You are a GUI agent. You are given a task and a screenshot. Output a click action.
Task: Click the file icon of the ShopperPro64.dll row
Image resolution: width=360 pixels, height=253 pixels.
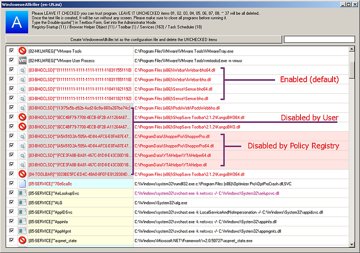(22, 146)
